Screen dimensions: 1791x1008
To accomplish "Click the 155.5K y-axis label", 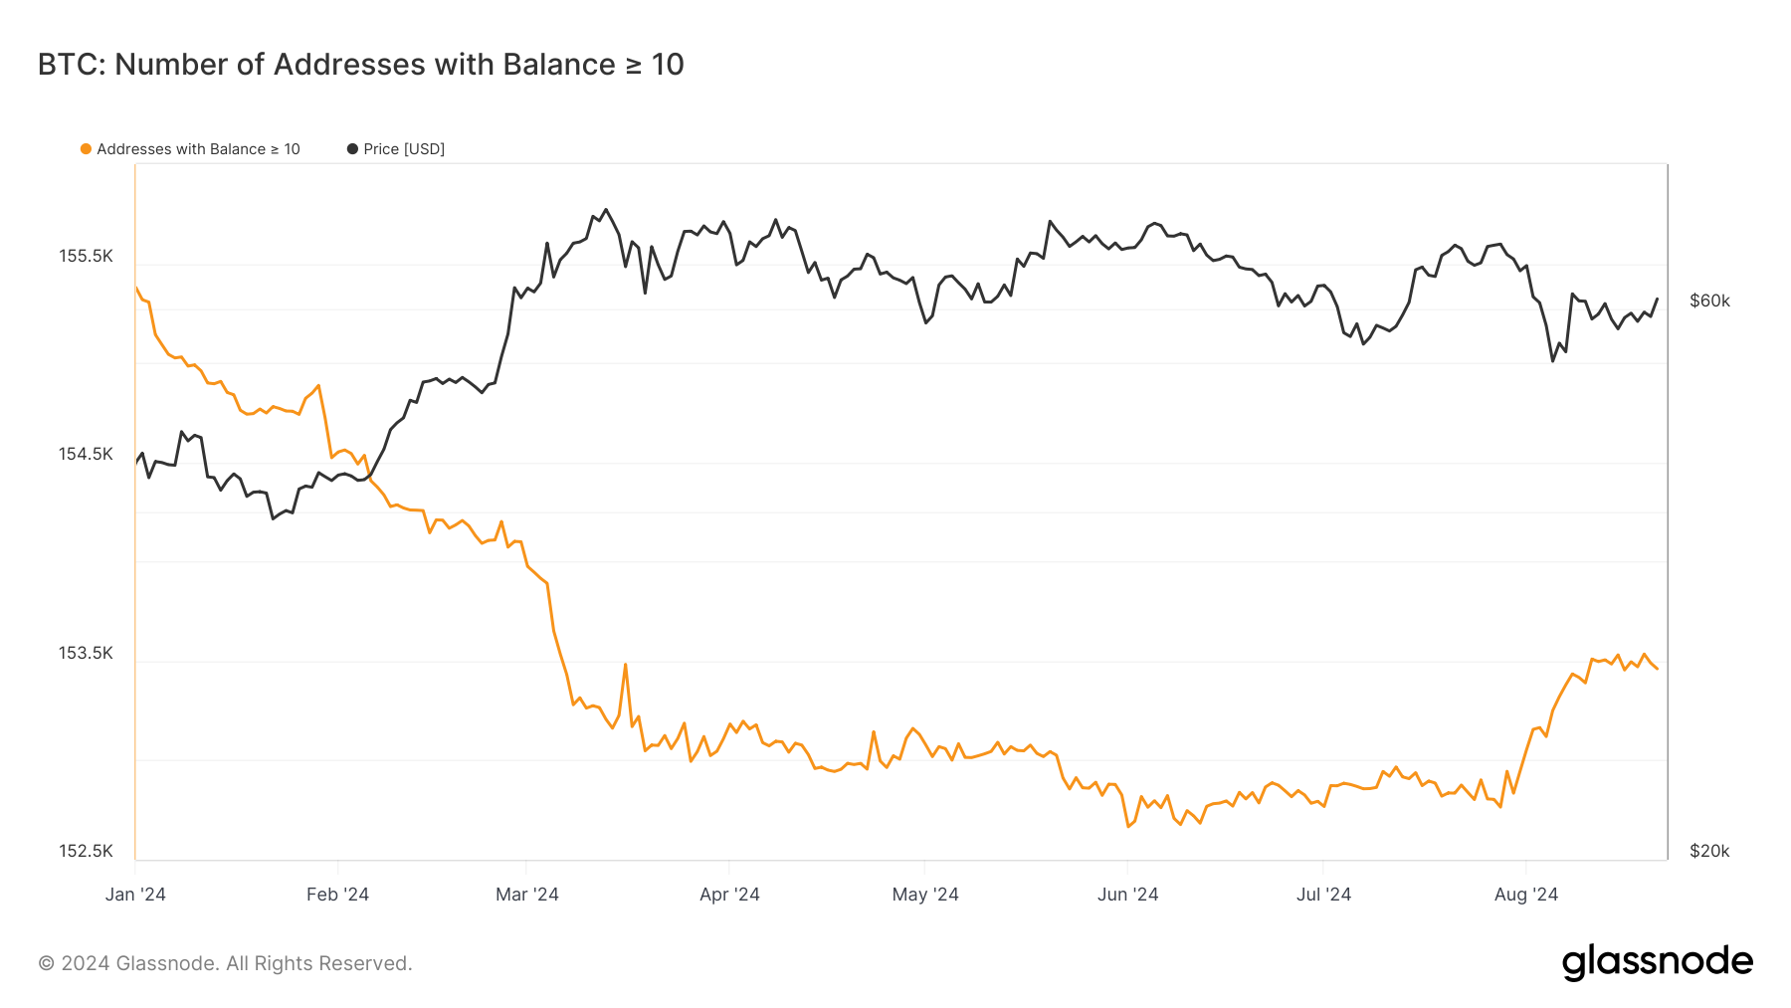I will coord(86,257).
